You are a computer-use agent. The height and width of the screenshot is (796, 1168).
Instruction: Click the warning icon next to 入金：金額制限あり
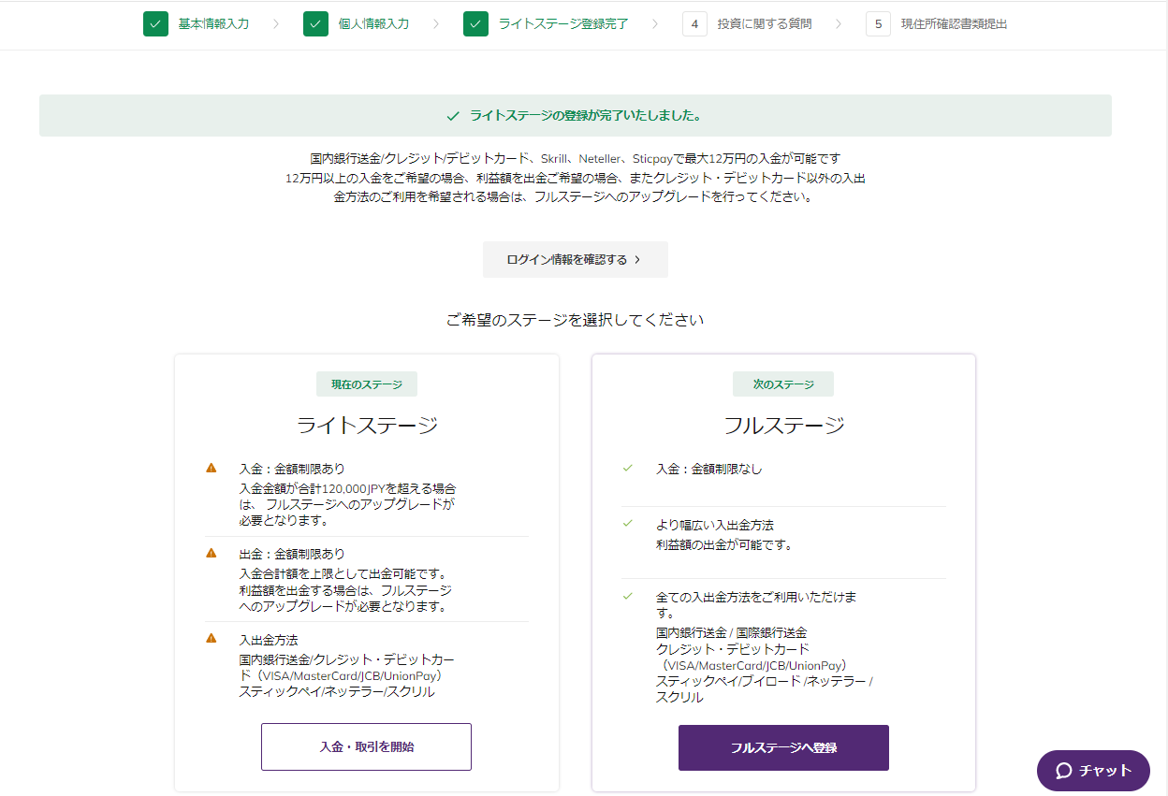pos(212,468)
